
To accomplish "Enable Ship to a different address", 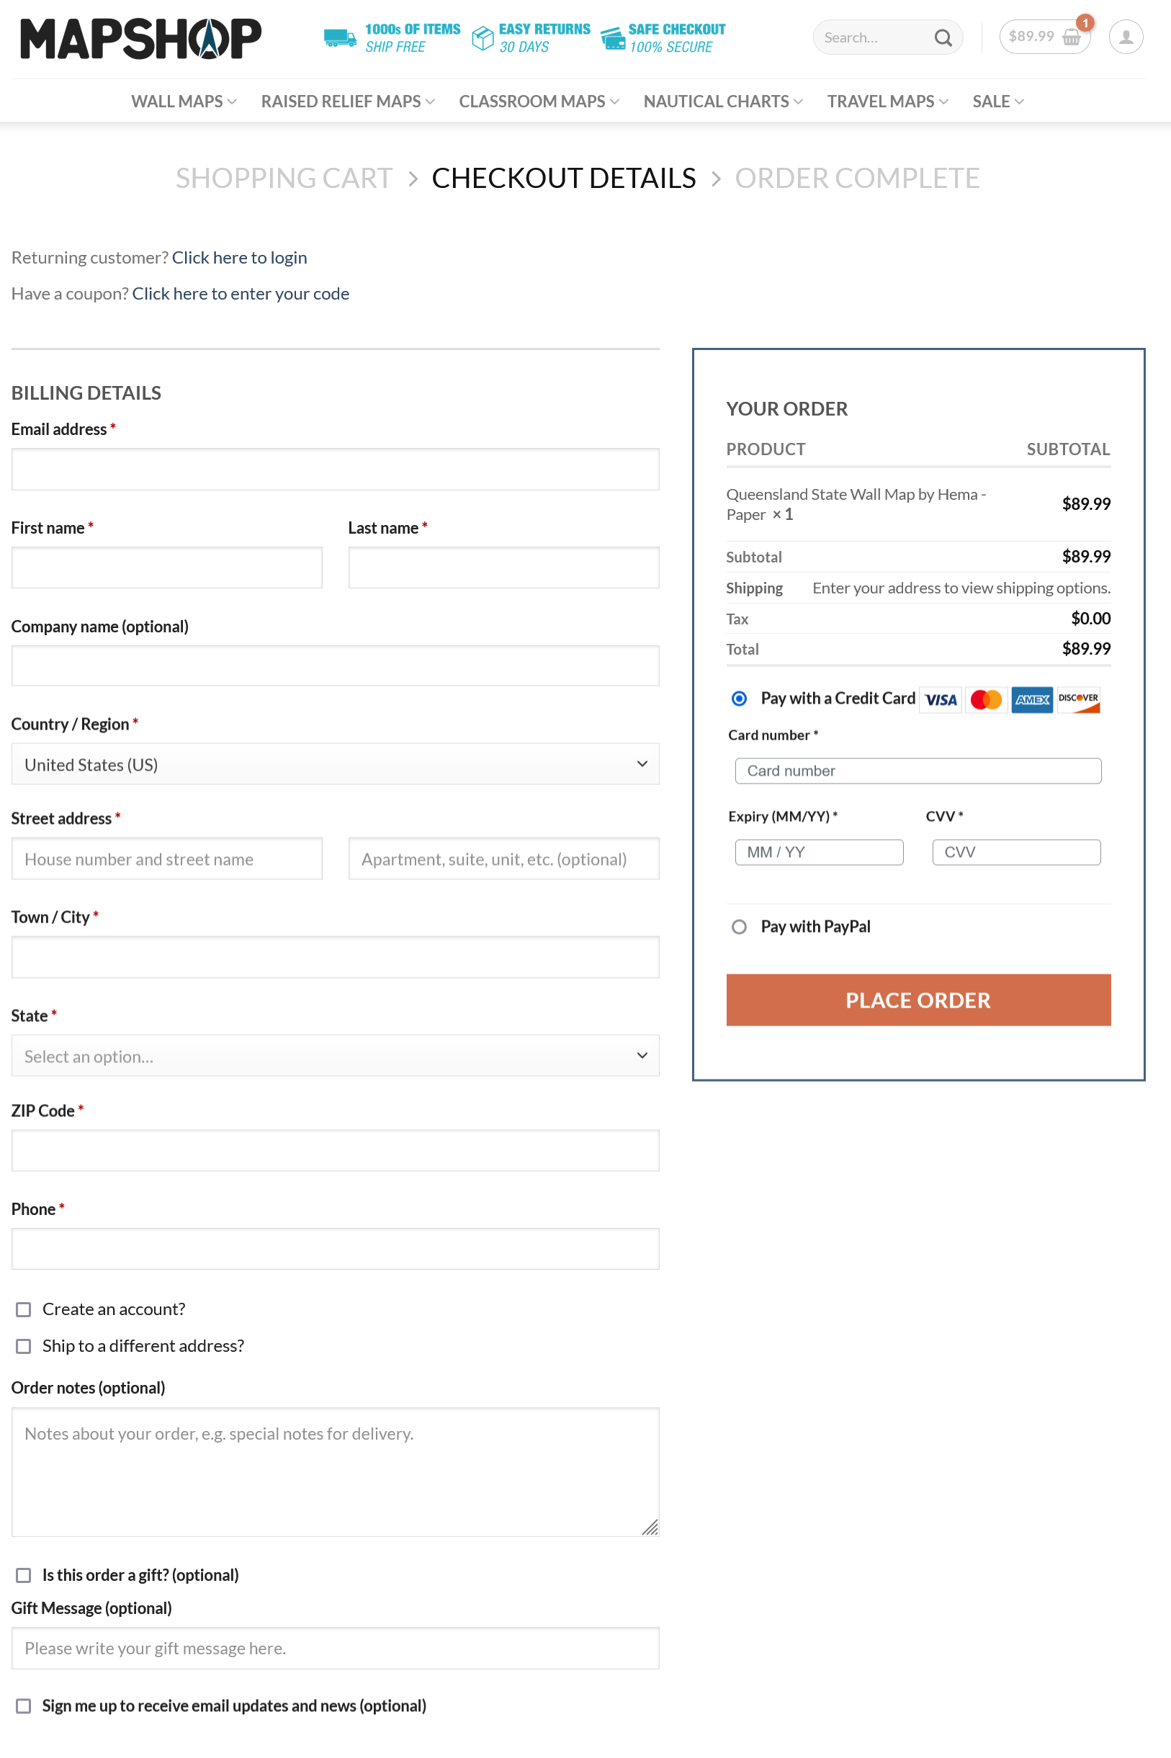I will (x=24, y=1346).
